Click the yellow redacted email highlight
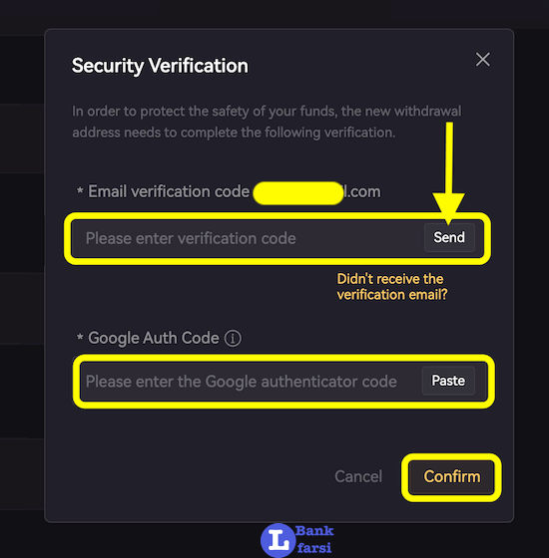The width and height of the screenshot is (549, 558). [x=298, y=193]
